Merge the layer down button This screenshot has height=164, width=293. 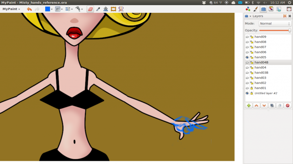[x=280, y=106]
